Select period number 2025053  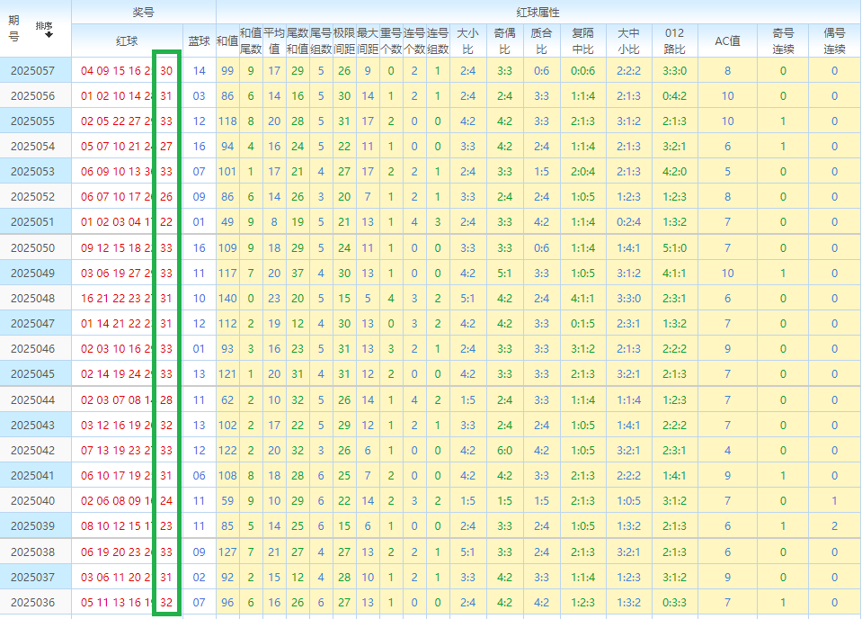click(x=33, y=171)
